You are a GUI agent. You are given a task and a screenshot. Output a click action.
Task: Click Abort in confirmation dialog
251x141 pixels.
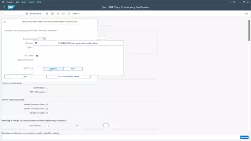[73, 69]
